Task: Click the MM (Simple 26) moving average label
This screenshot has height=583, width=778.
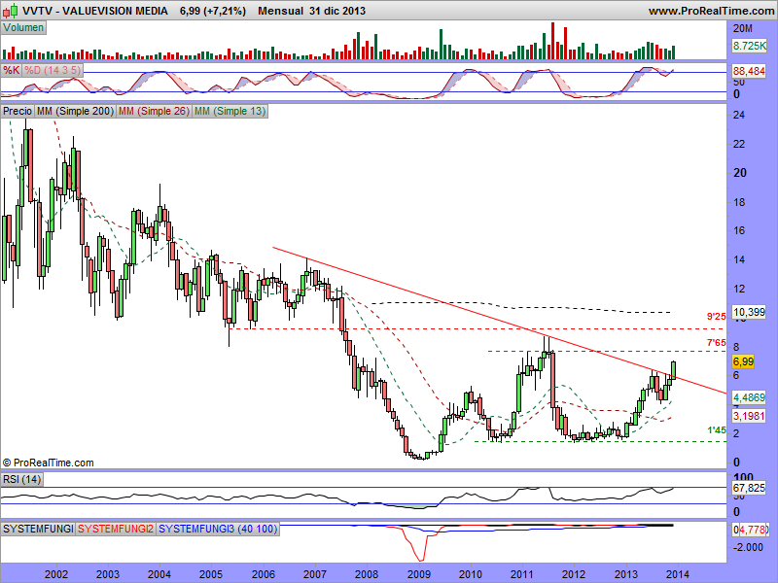Action: [x=154, y=111]
